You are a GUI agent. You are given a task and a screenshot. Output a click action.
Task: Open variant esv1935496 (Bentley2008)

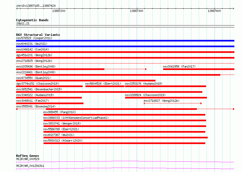36,66
